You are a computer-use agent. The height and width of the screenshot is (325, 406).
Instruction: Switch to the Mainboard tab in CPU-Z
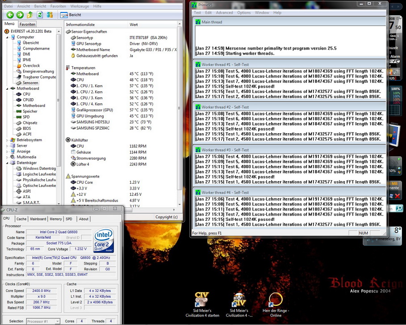tap(38, 219)
